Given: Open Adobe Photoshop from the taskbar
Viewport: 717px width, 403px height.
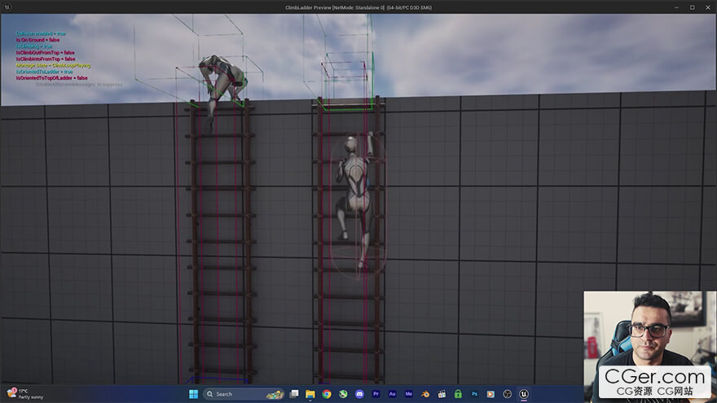Looking at the screenshot, I should coord(474,394).
